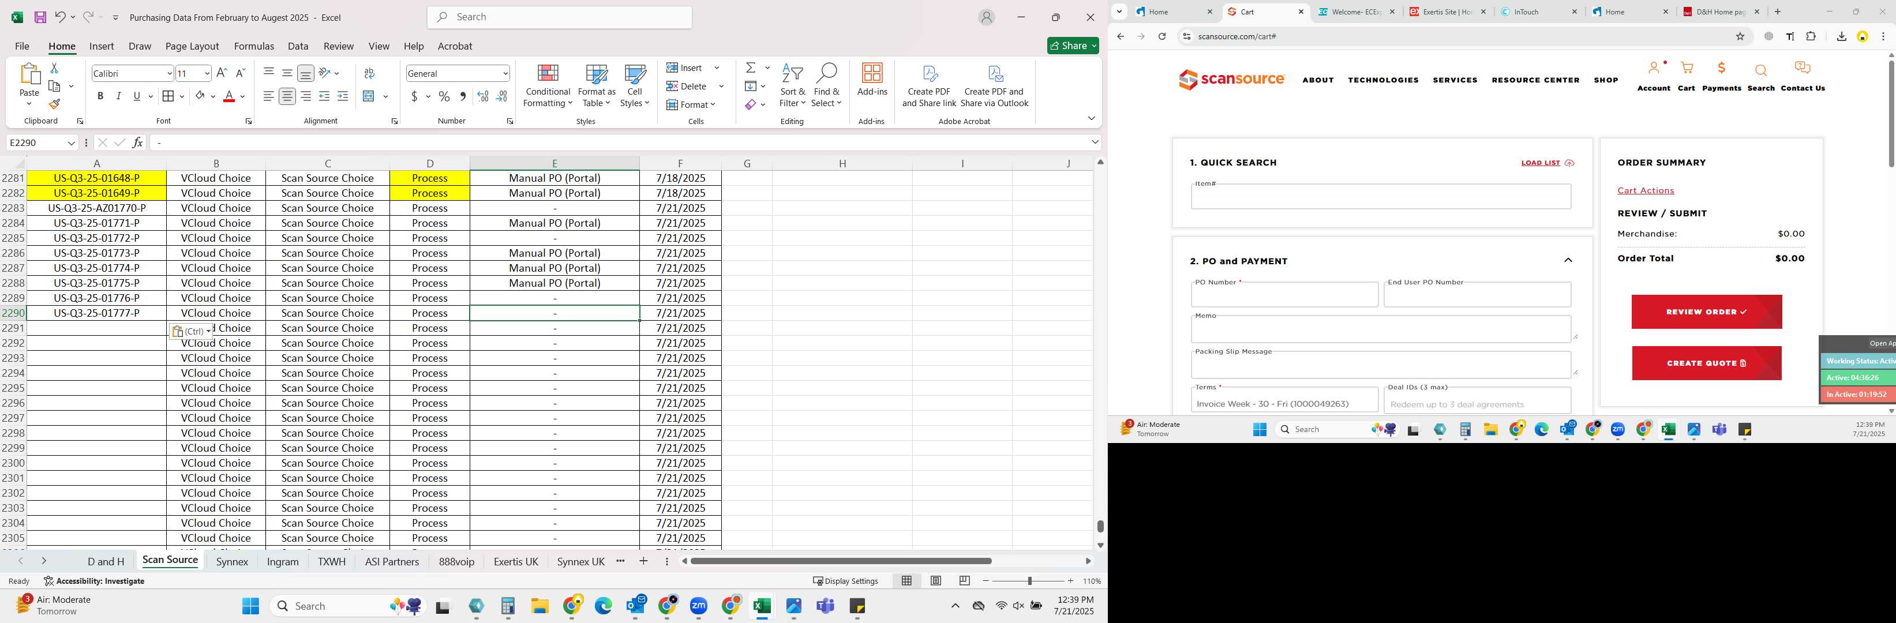Image resolution: width=1896 pixels, height=623 pixels.
Task: Switch to the Synnex sheet tab
Action: pos(233,561)
